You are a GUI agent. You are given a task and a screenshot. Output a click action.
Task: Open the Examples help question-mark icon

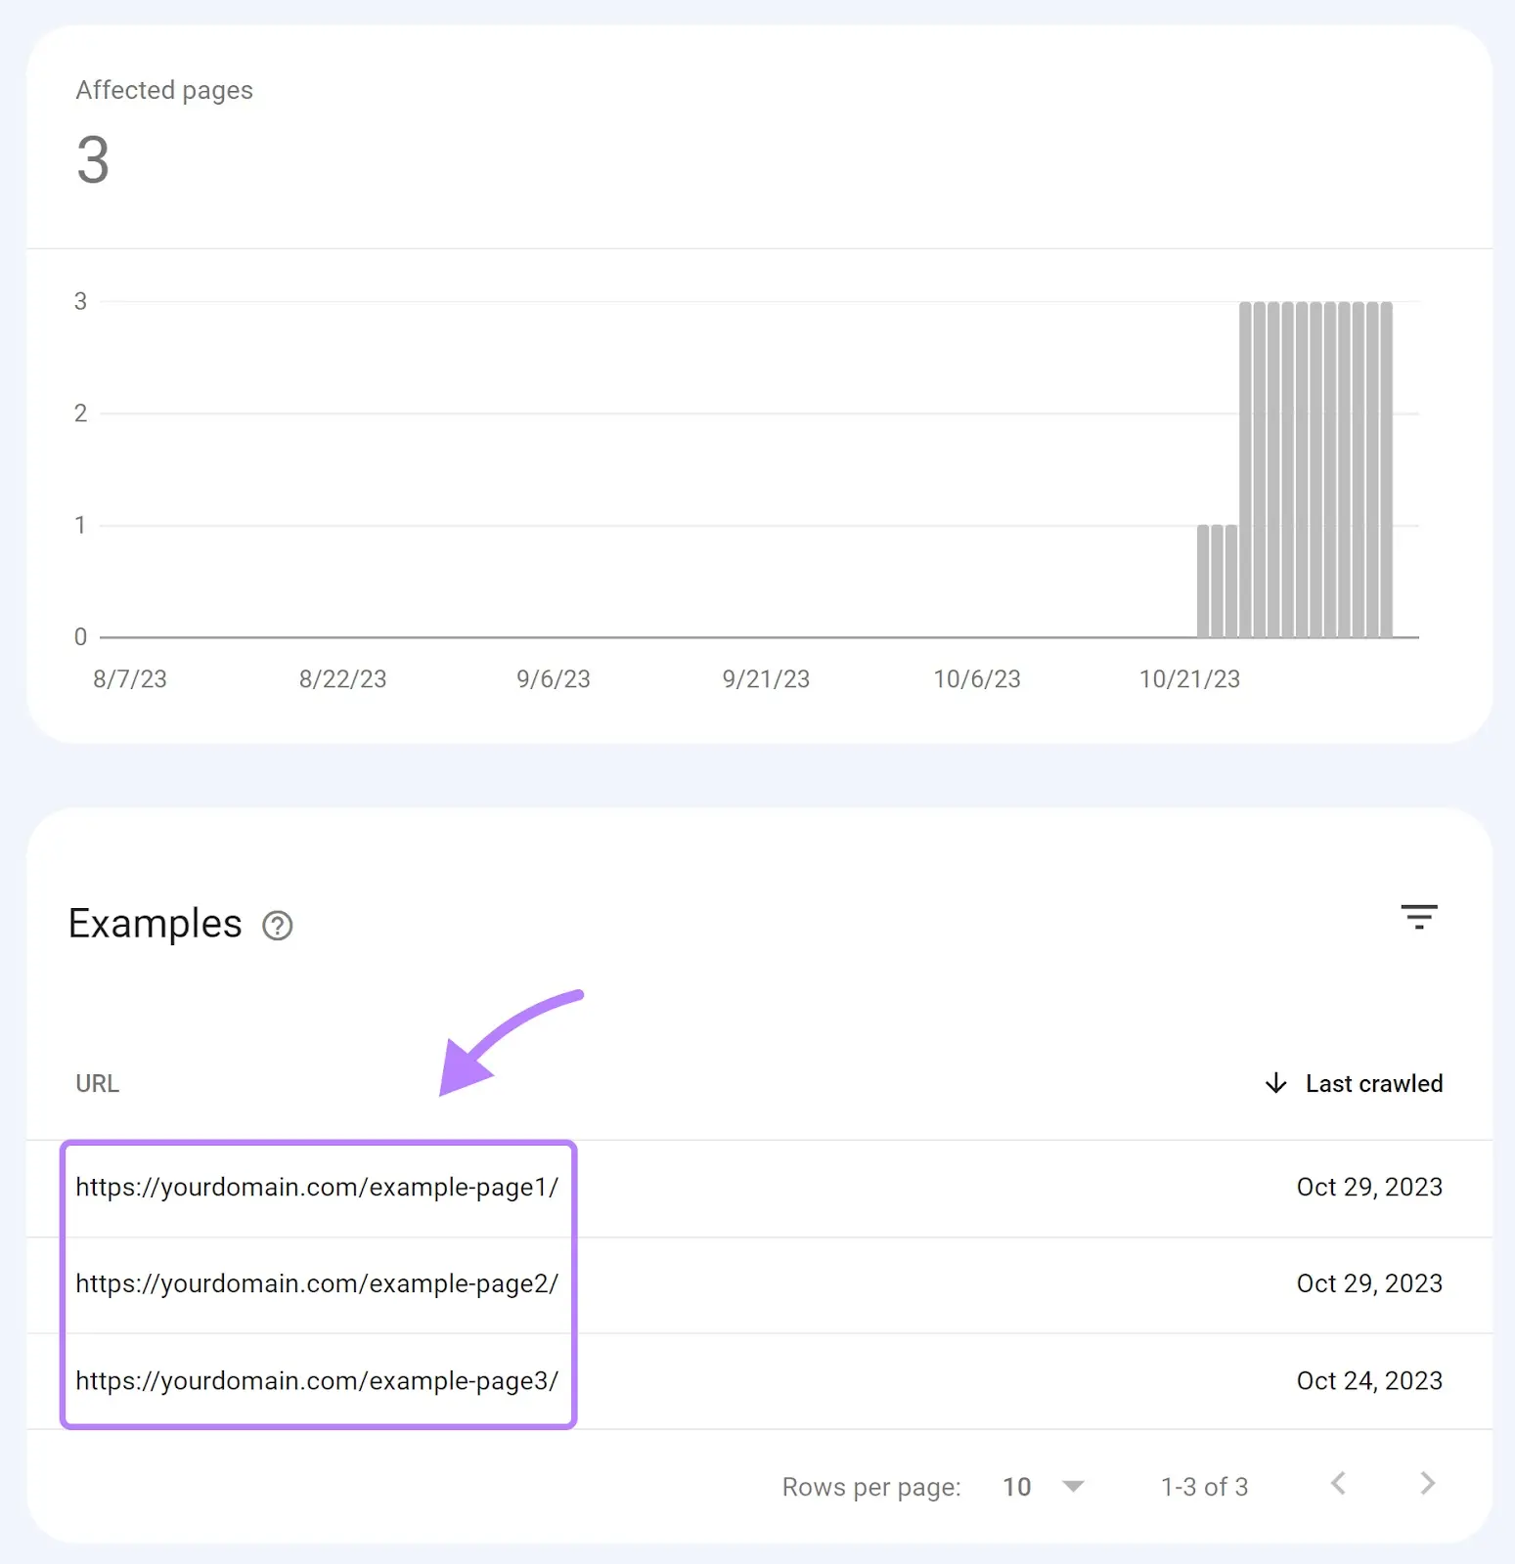tap(278, 925)
